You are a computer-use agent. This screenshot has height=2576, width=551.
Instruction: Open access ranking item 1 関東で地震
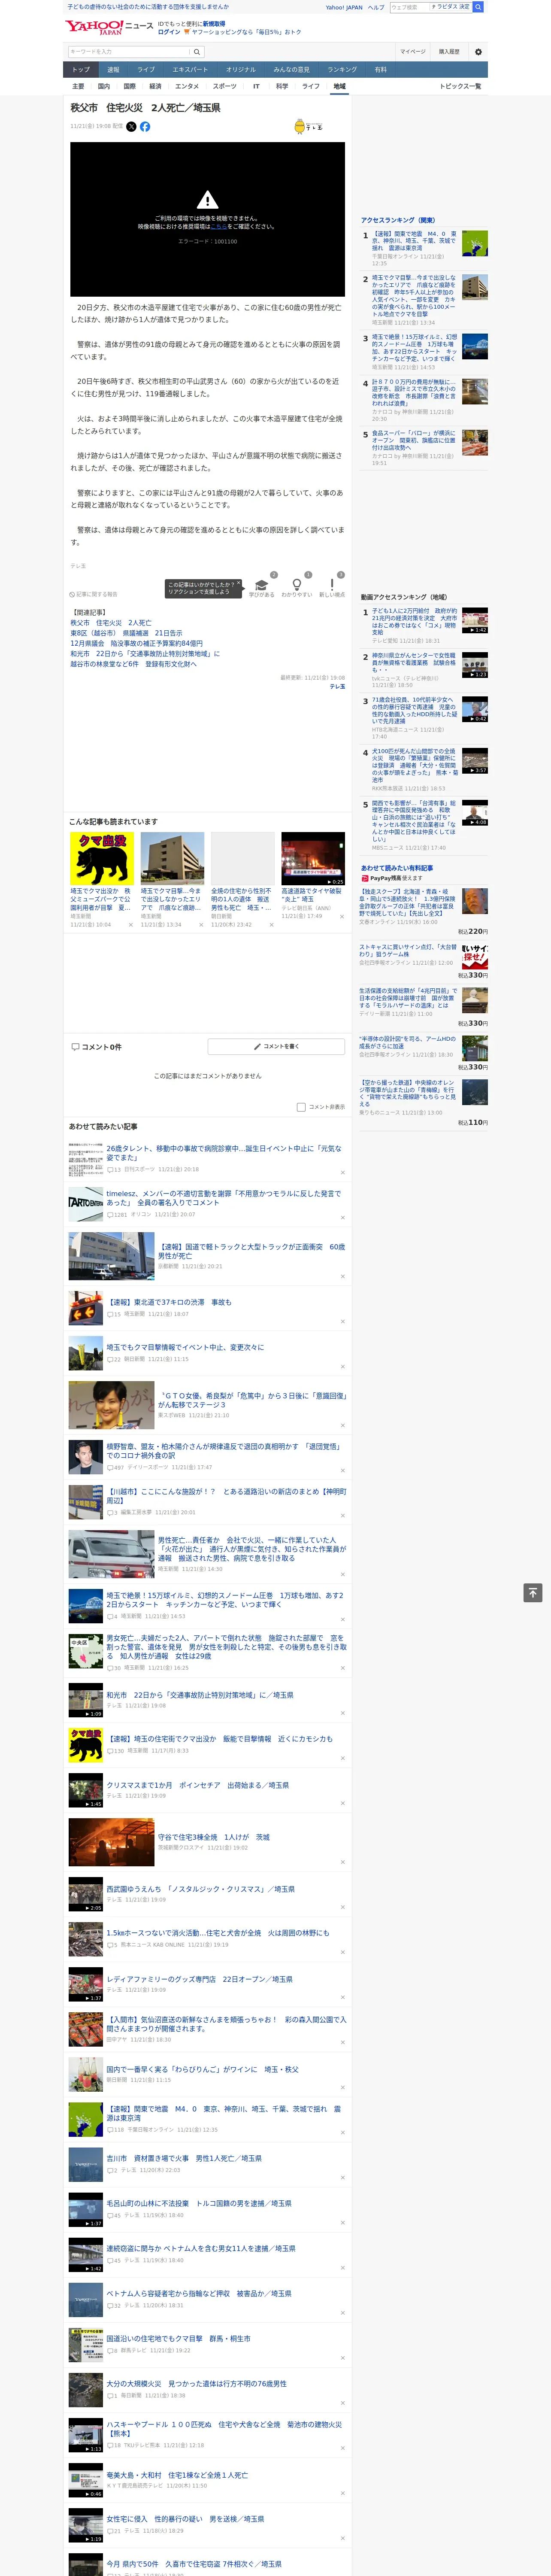point(414,241)
